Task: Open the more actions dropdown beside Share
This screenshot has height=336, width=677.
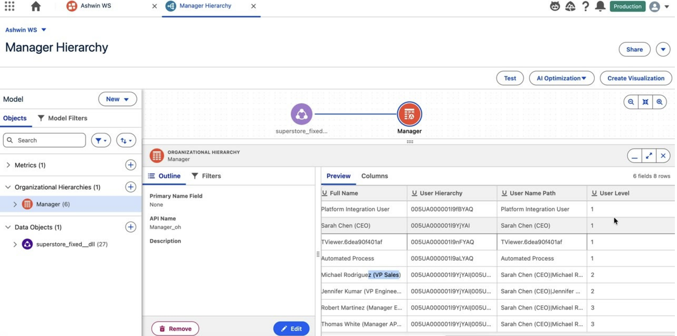Action: tap(663, 49)
